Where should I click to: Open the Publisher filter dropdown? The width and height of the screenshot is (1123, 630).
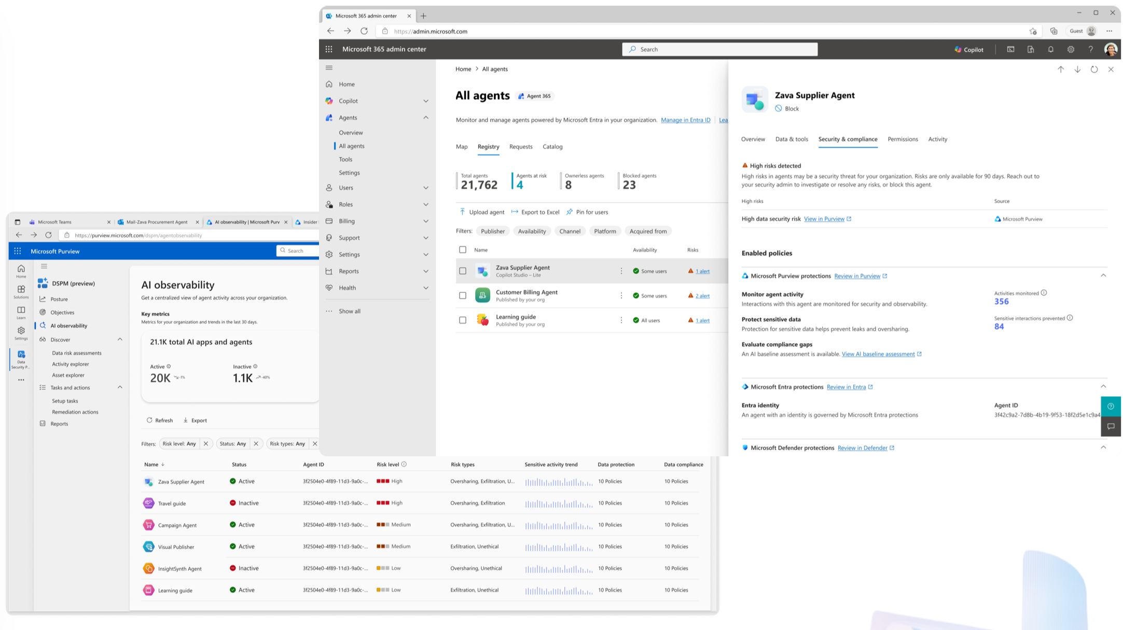pyautogui.click(x=492, y=231)
